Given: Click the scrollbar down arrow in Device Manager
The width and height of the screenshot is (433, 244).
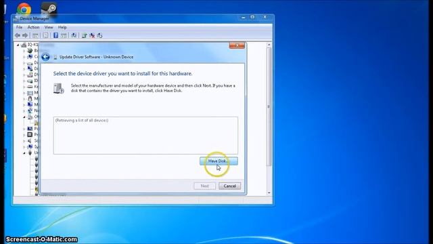Looking at the screenshot, I should (x=269, y=192).
